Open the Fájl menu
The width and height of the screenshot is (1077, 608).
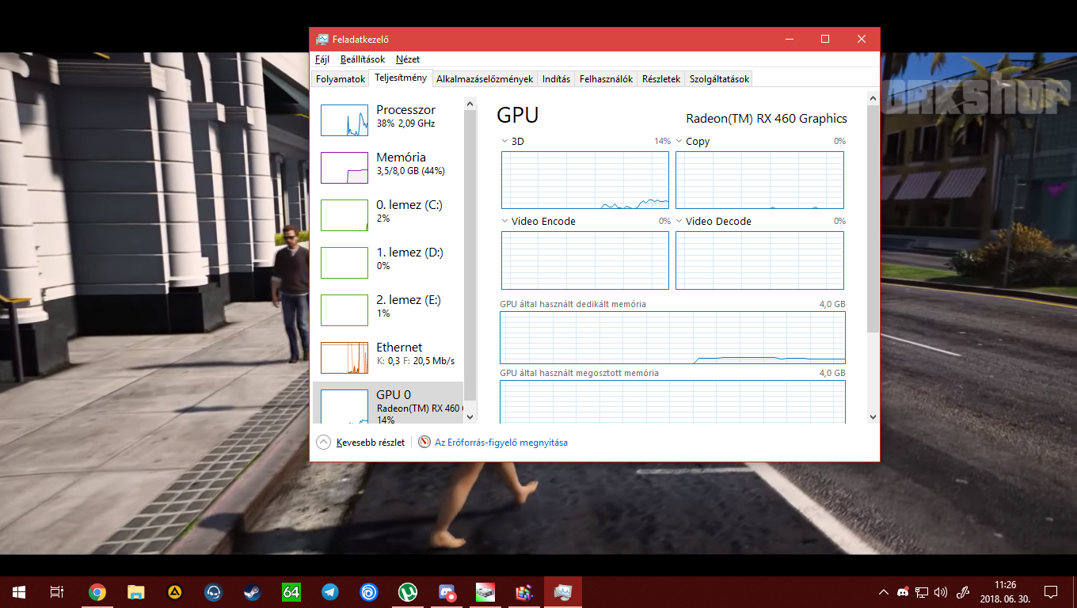(322, 59)
